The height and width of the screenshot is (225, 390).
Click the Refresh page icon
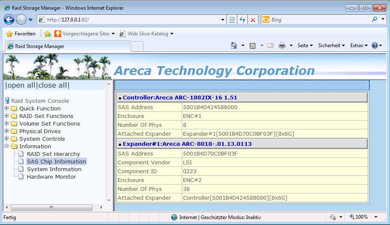(242, 20)
